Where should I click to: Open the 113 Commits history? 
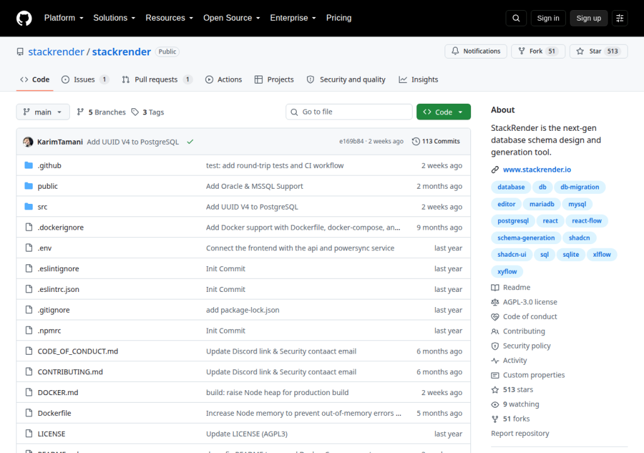(x=436, y=142)
